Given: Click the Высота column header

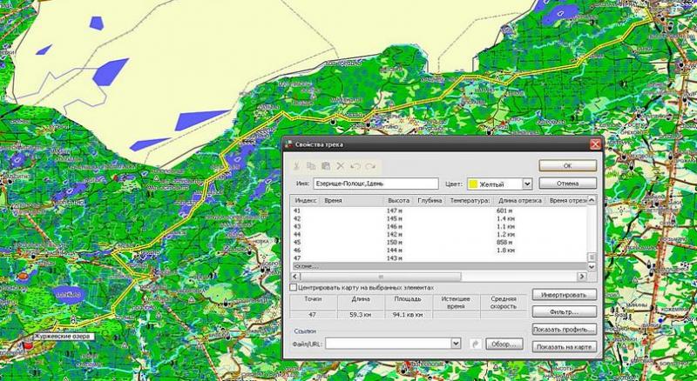Looking at the screenshot, I should pyautogui.click(x=399, y=201).
